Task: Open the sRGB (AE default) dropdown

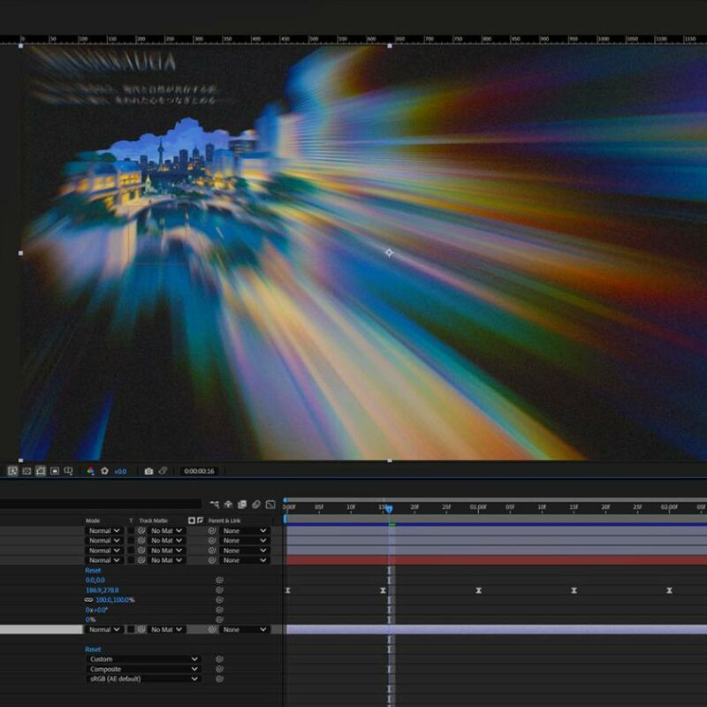Action: coord(143,679)
